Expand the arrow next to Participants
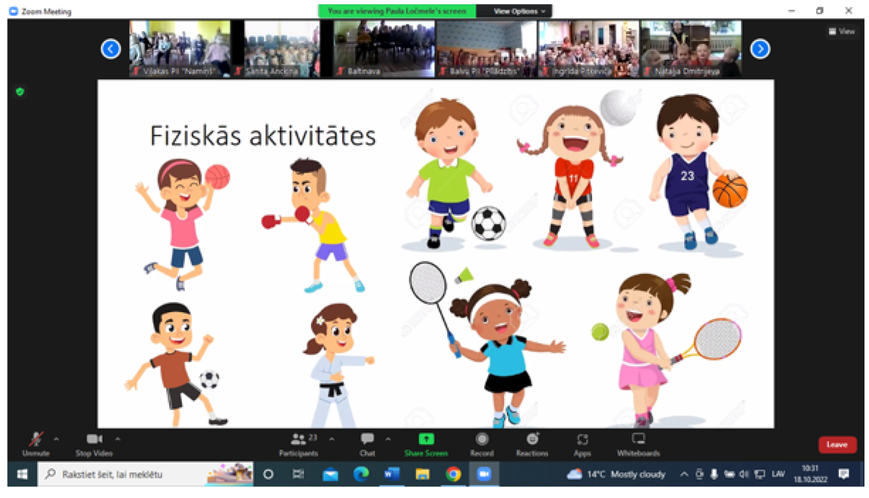This screenshot has width=869, height=498. pos(332,440)
